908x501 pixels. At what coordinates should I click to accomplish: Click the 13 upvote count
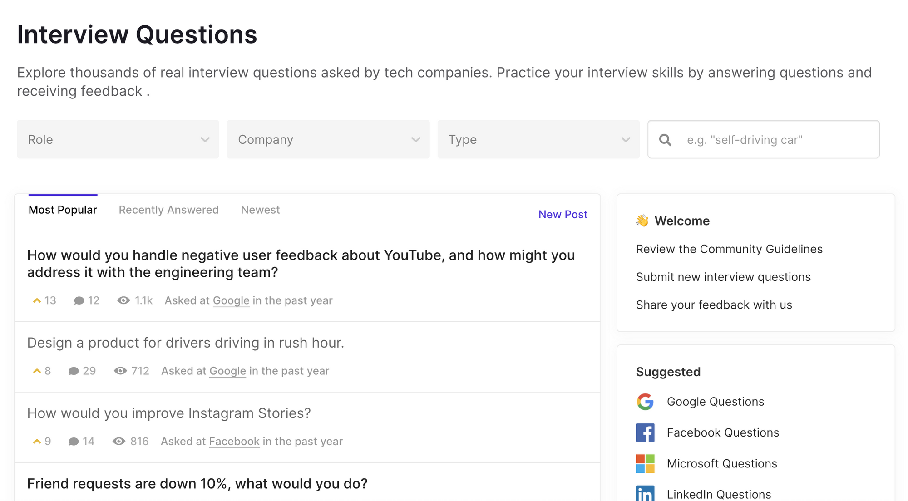50,300
